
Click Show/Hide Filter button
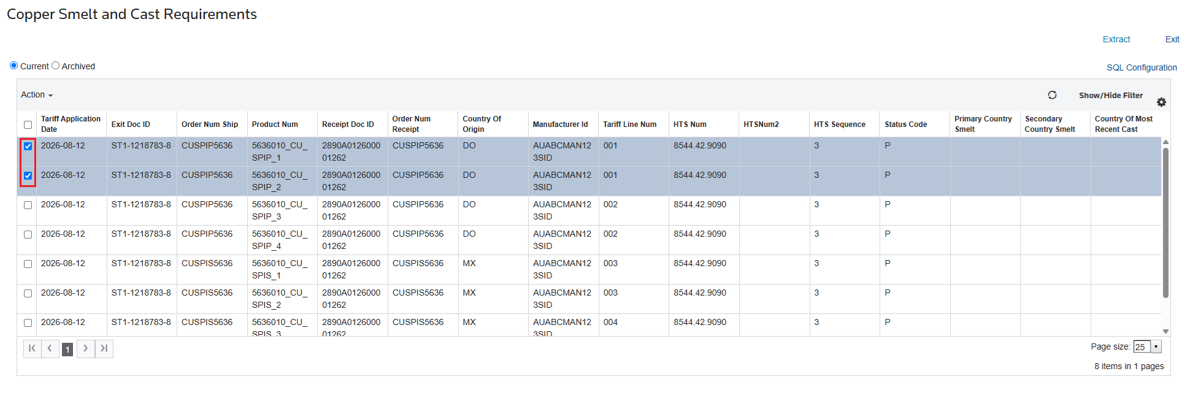pos(1111,96)
